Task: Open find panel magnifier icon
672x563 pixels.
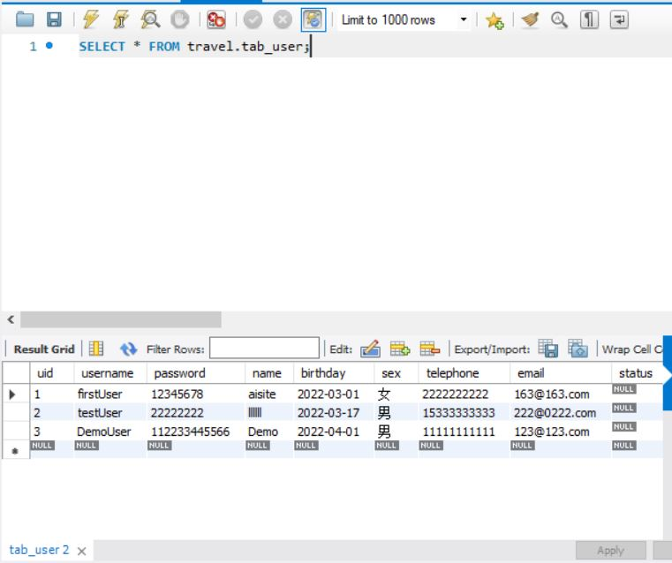Action: (559, 19)
